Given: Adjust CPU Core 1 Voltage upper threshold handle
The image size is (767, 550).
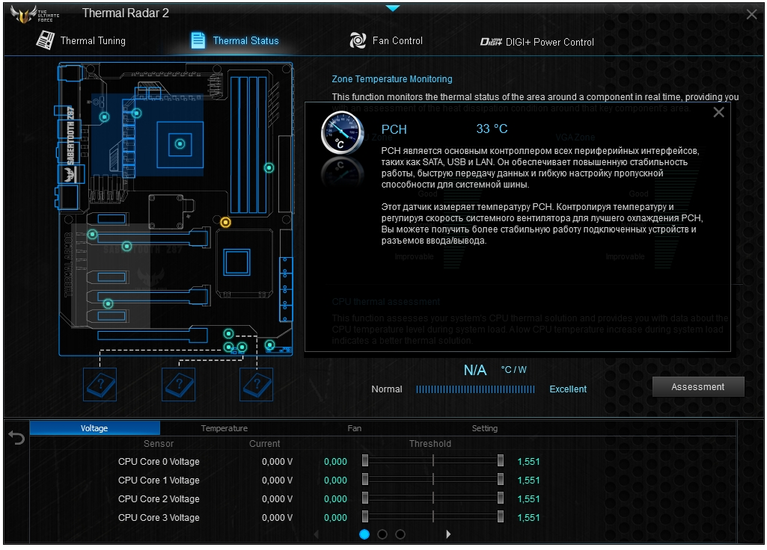Looking at the screenshot, I should tap(501, 479).
